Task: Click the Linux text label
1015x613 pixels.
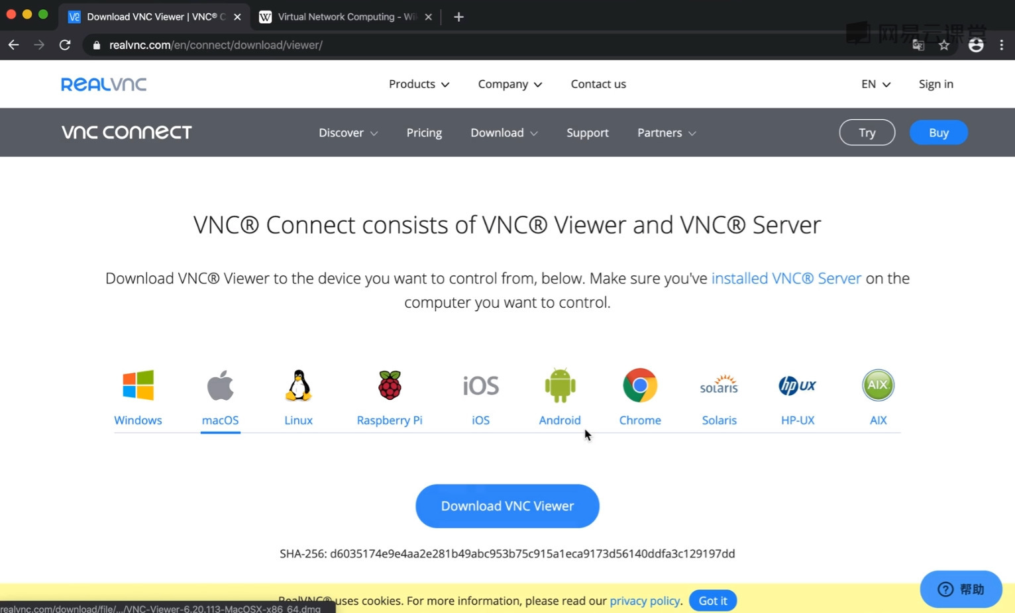Action: (x=299, y=420)
